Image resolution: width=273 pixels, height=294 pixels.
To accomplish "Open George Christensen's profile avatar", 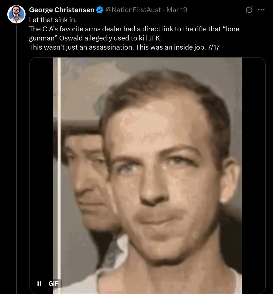I will click(16, 14).
